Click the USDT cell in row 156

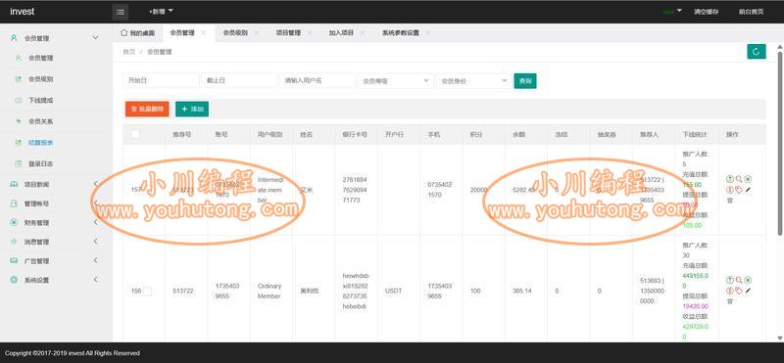[x=393, y=292]
